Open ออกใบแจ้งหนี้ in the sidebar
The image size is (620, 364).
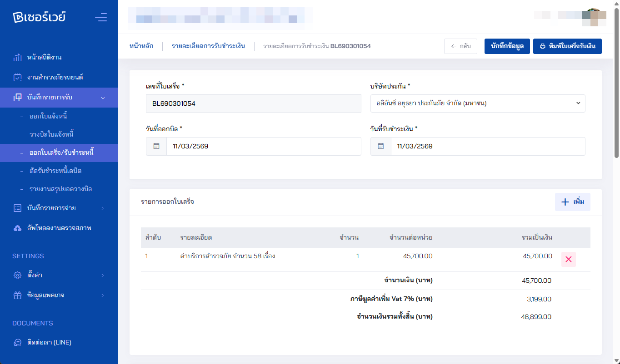(x=48, y=117)
